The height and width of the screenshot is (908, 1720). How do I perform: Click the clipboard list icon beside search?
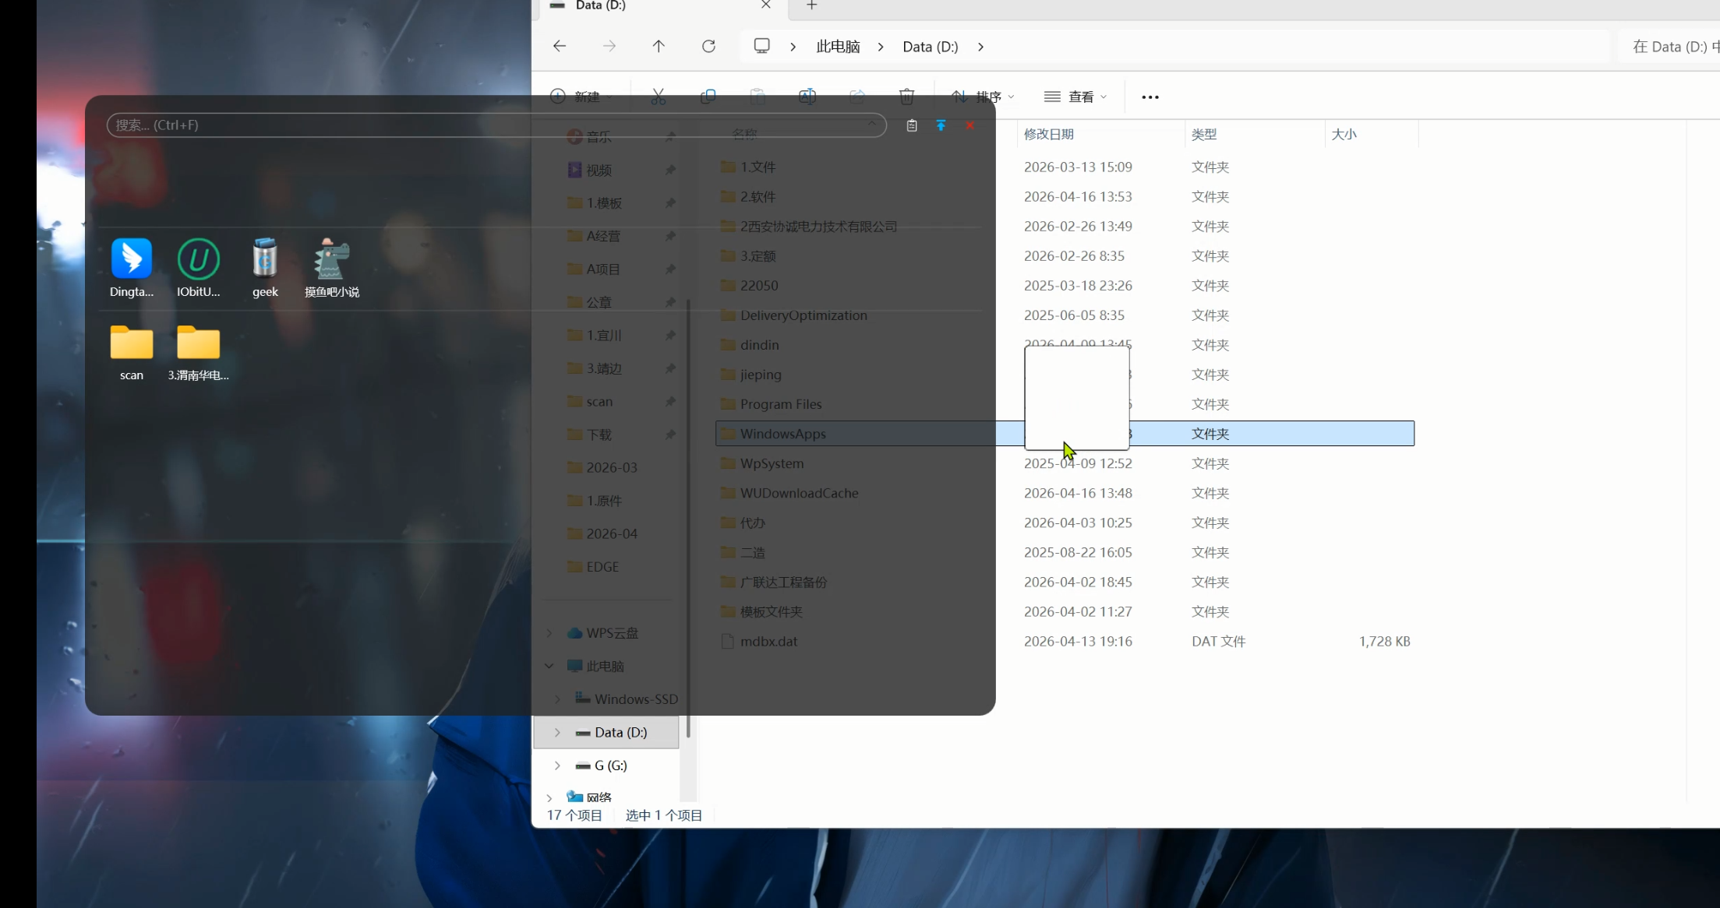tap(911, 125)
